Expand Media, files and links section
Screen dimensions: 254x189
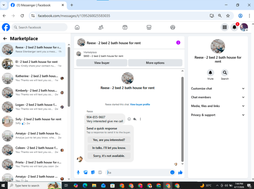218,106
